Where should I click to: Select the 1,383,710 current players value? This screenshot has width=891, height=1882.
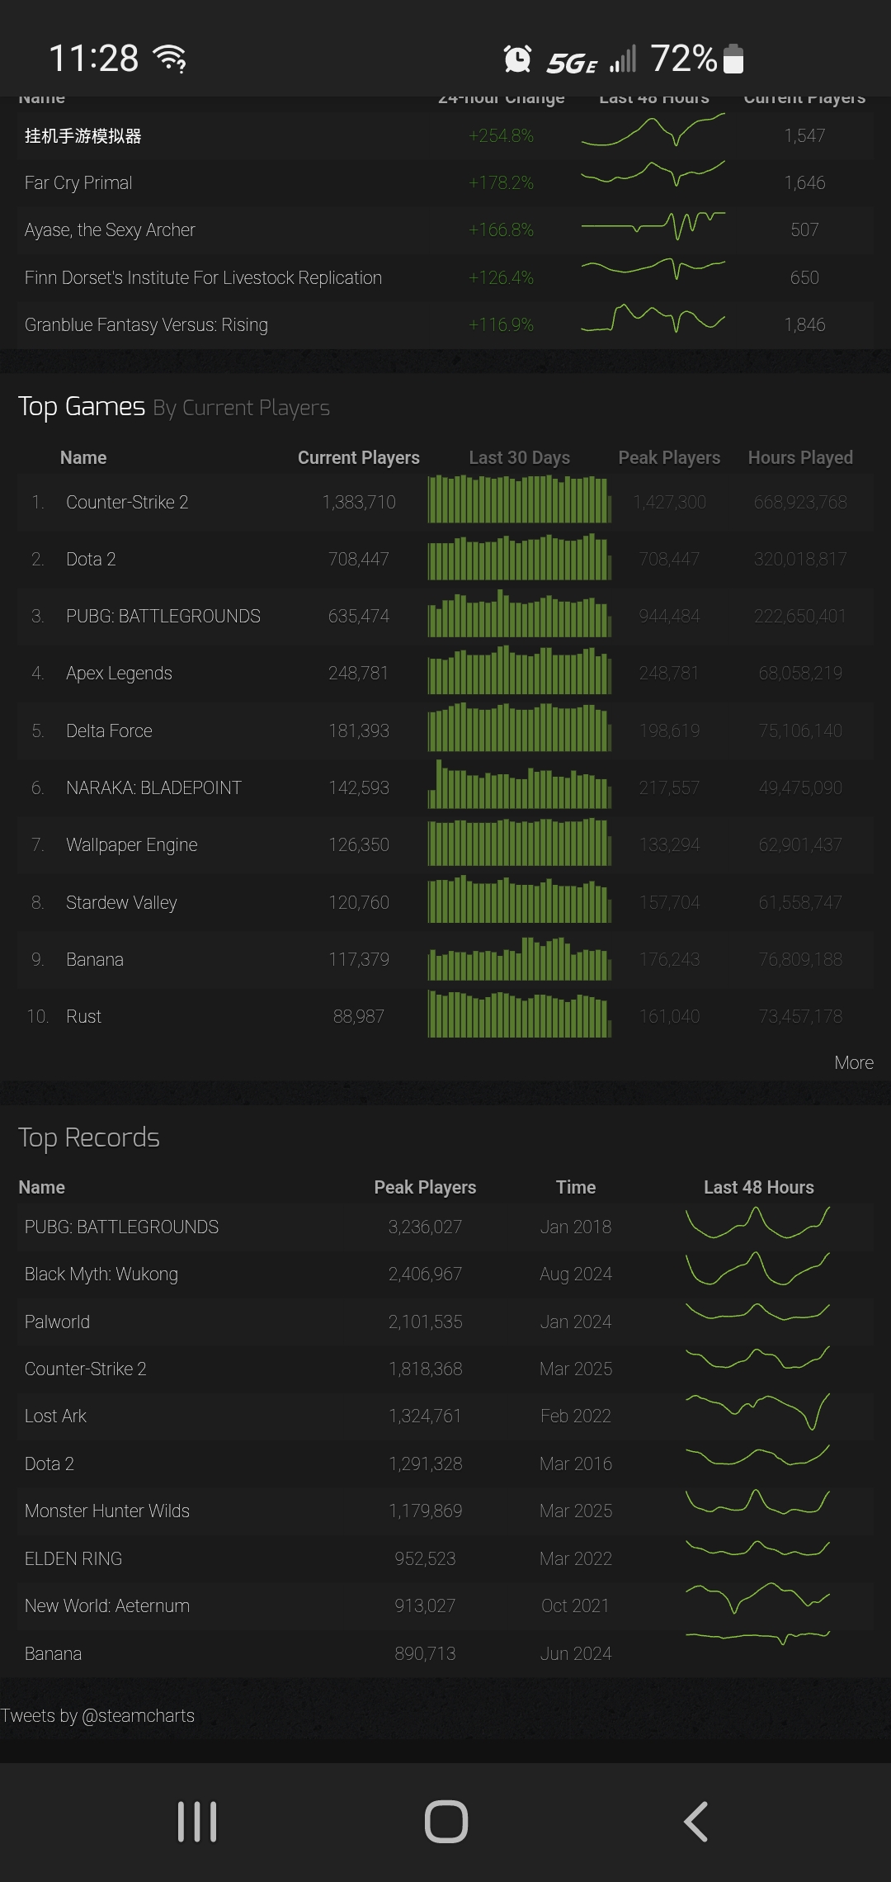point(359,502)
